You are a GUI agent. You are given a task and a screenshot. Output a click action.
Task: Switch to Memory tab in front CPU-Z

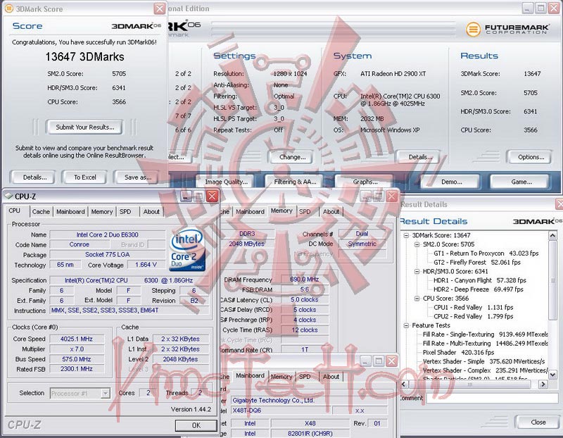tap(101, 212)
